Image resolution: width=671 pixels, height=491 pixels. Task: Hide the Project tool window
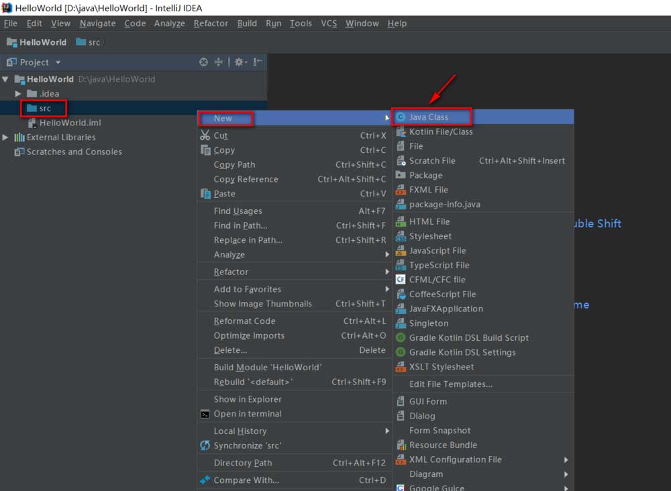[257, 62]
